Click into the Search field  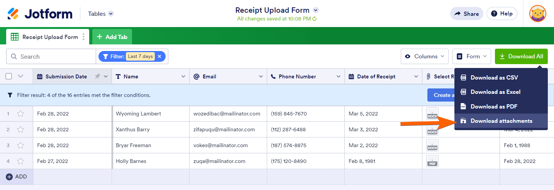click(54, 56)
